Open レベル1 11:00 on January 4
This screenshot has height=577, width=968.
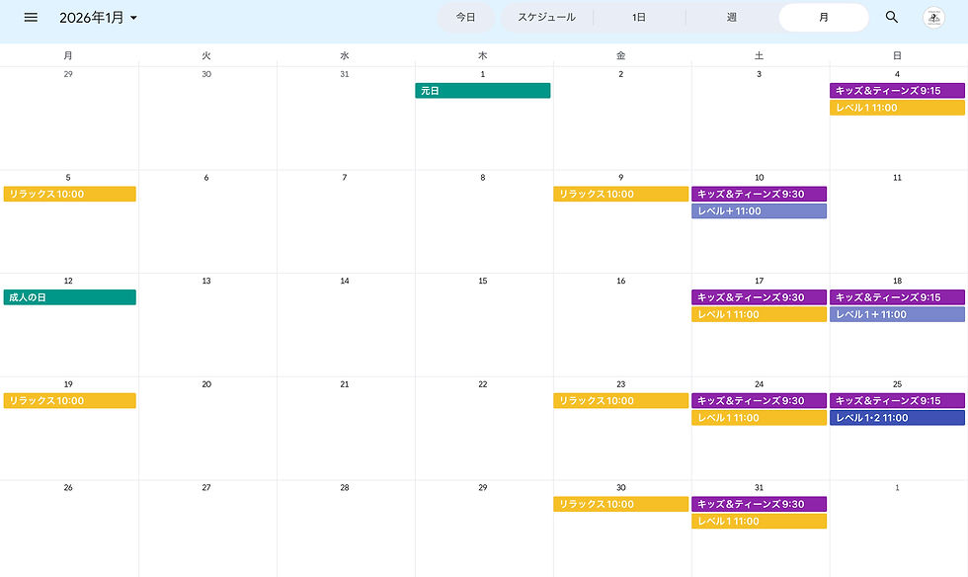tap(897, 108)
